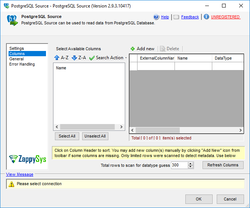This screenshot has width=250, height=208.
Task: Click the available columns horizontal scrollbar thumb
Action: click(87, 127)
